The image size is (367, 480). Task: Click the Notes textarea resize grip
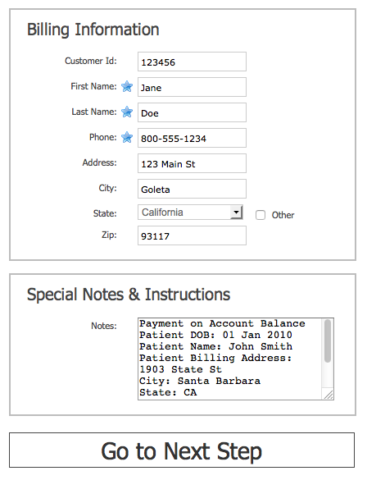click(x=328, y=395)
